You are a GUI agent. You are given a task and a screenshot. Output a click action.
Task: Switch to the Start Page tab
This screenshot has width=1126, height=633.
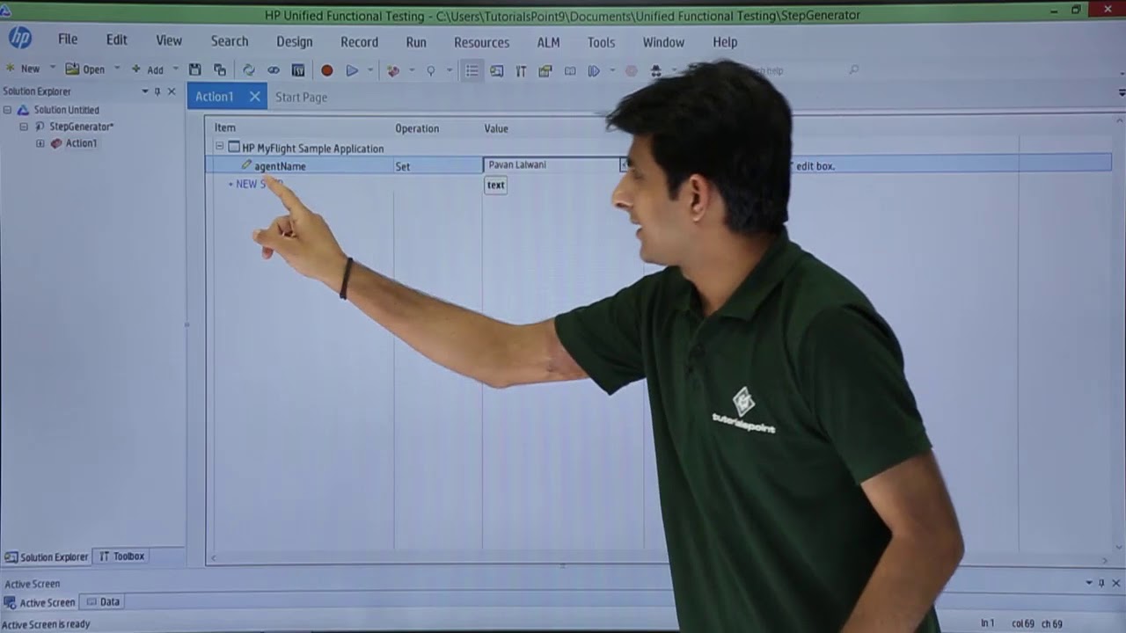[301, 97]
